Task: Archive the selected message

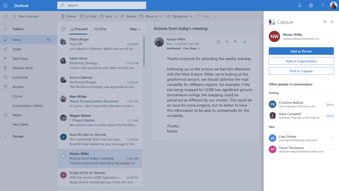Action: point(88,16)
